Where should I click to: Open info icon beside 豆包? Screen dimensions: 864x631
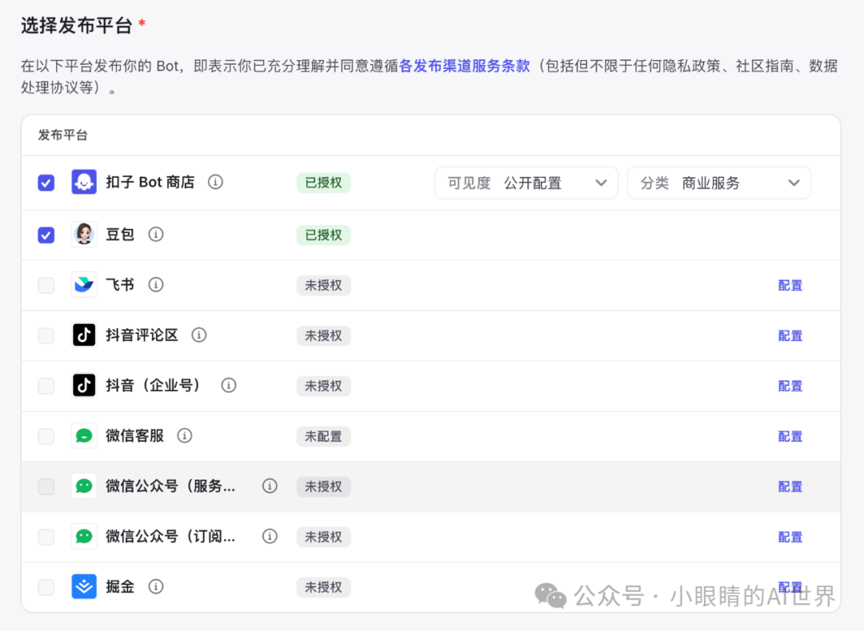[x=156, y=235]
